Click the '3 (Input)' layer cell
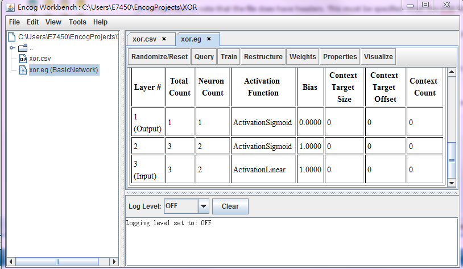463x269 pixels. click(x=148, y=170)
